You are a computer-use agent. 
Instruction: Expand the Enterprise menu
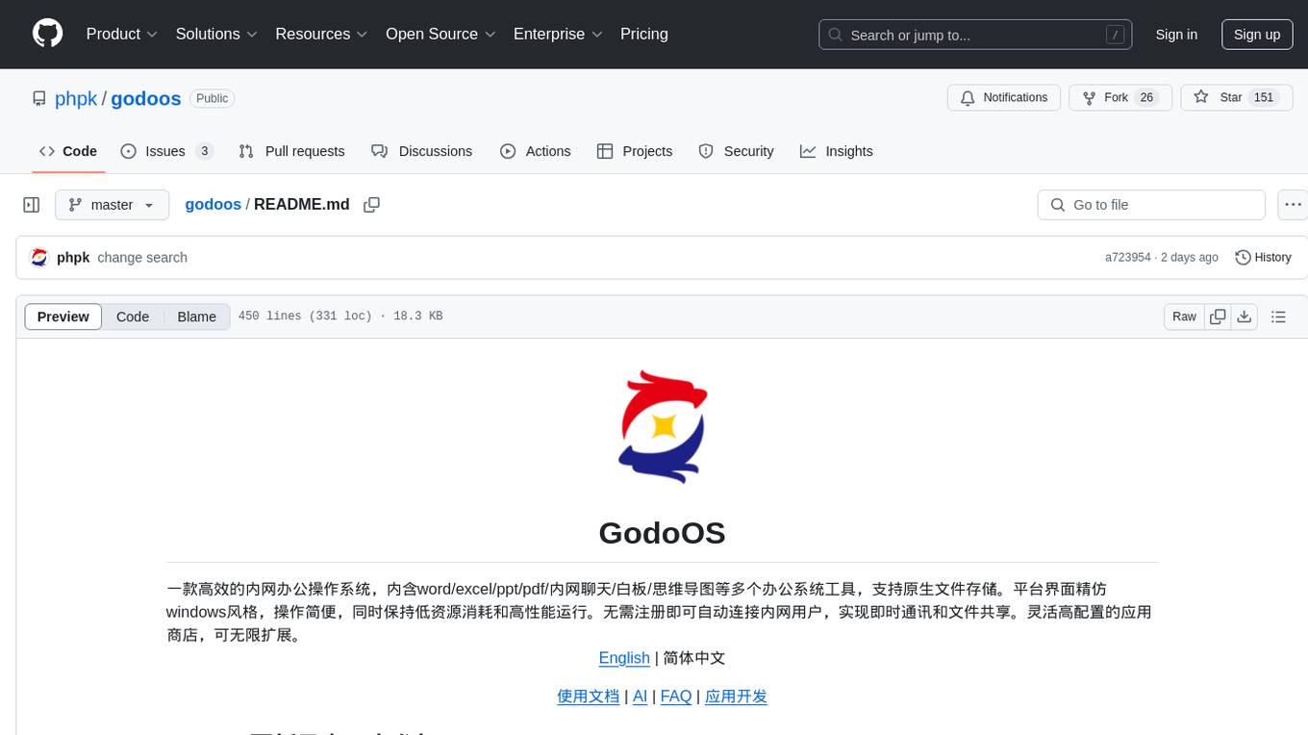(558, 34)
